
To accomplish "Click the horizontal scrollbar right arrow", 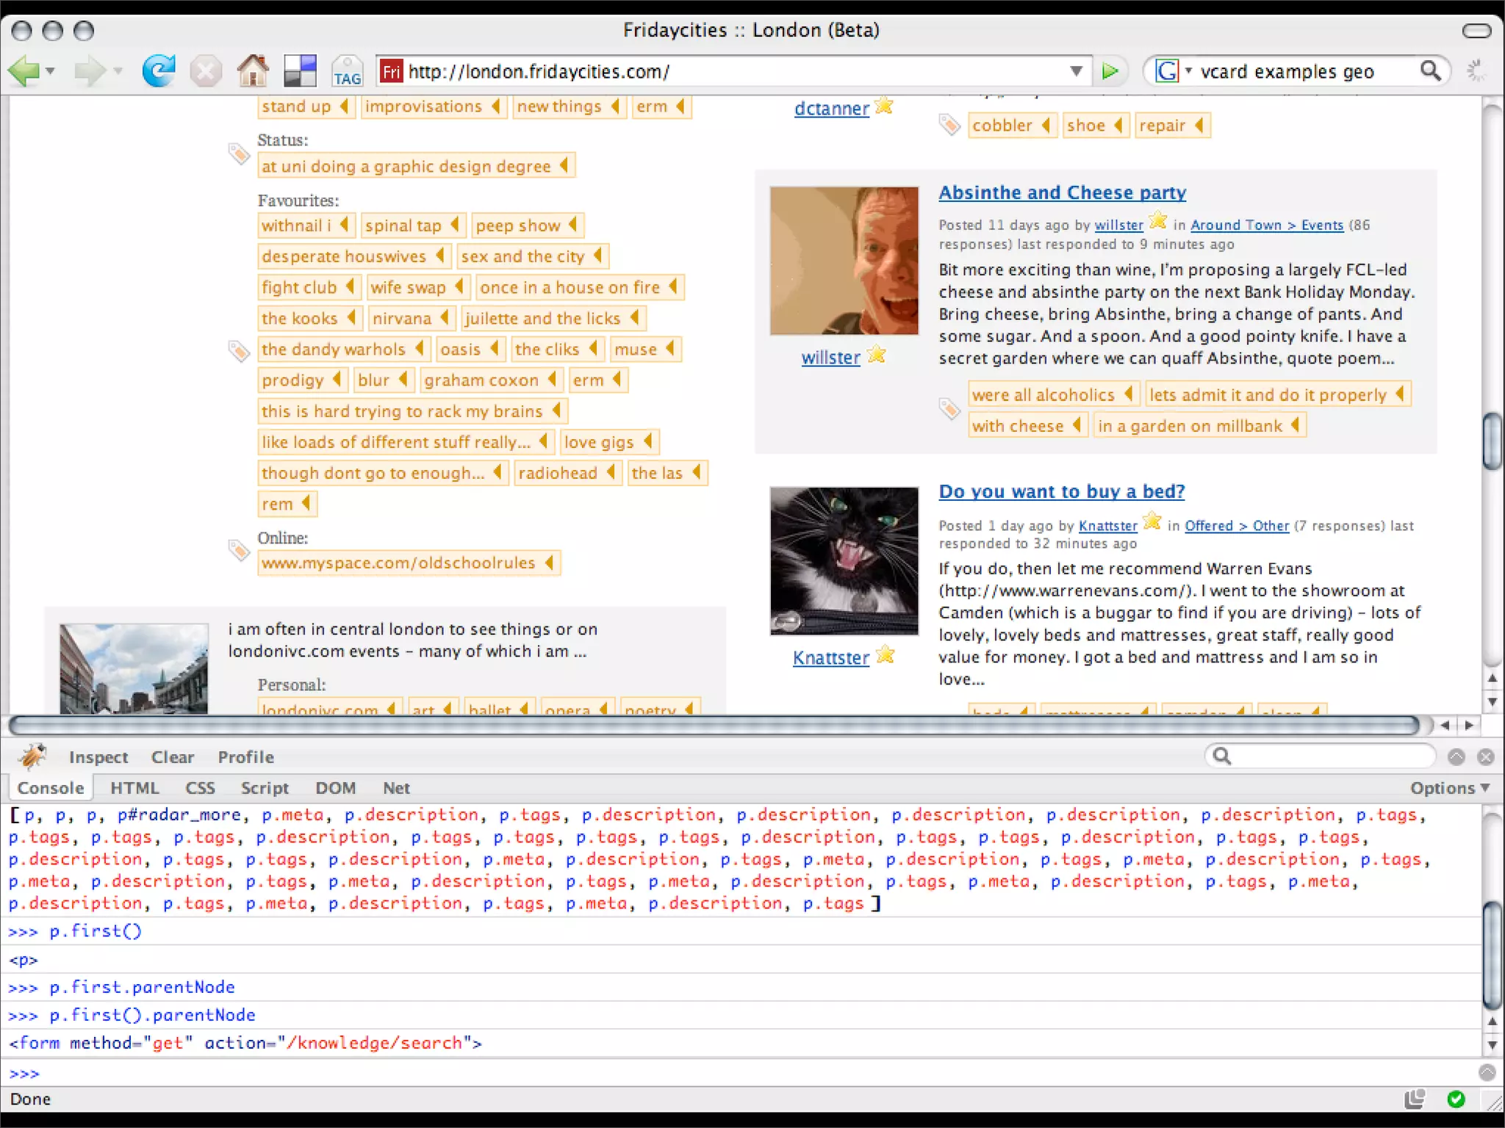I will [x=1469, y=726].
